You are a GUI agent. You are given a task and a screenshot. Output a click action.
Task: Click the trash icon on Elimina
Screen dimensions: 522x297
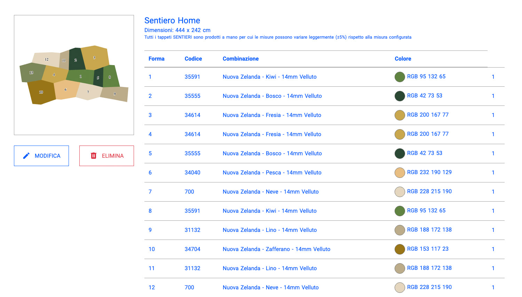click(x=93, y=156)
